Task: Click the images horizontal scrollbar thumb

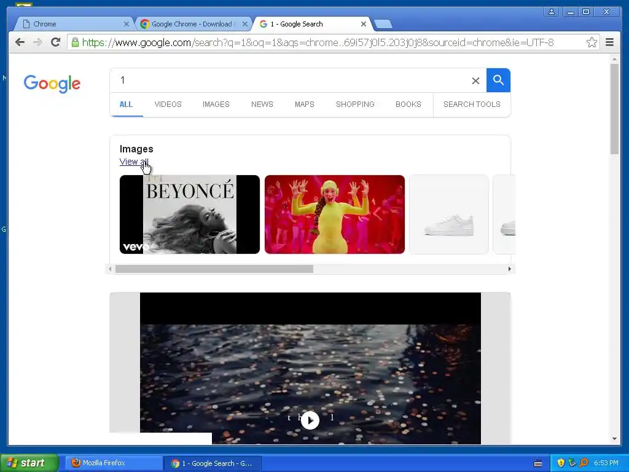Action: point(214,269)
